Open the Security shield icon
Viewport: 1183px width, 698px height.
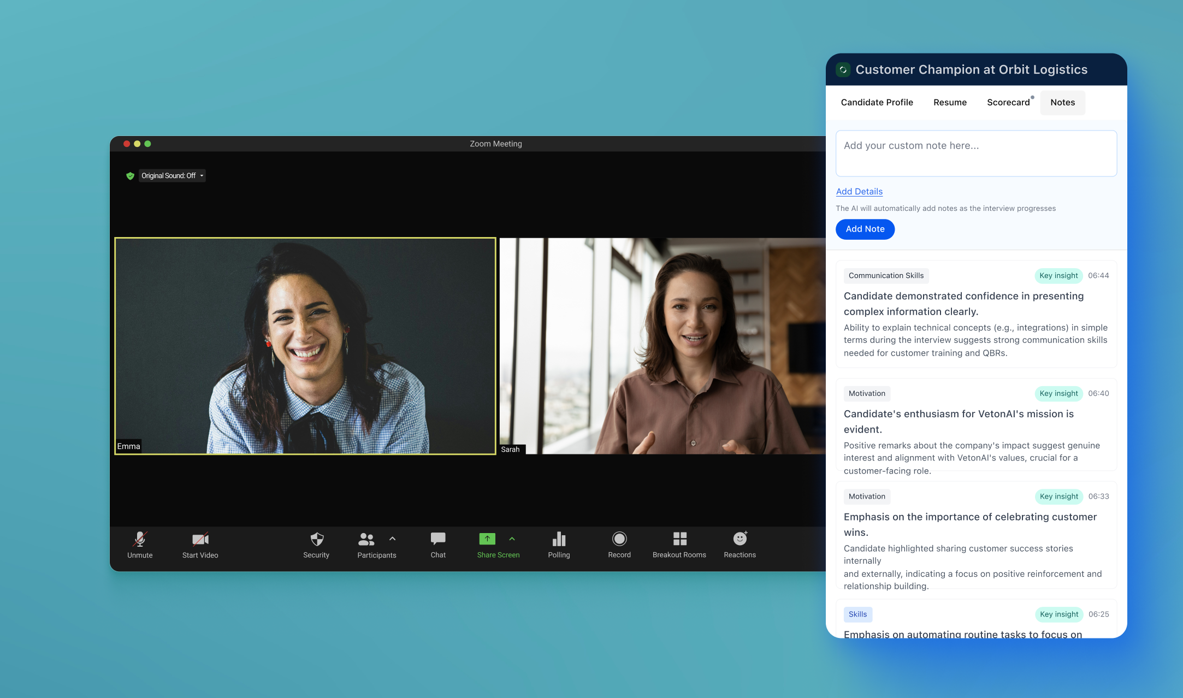pyautogui.click(x=316, y=540)
